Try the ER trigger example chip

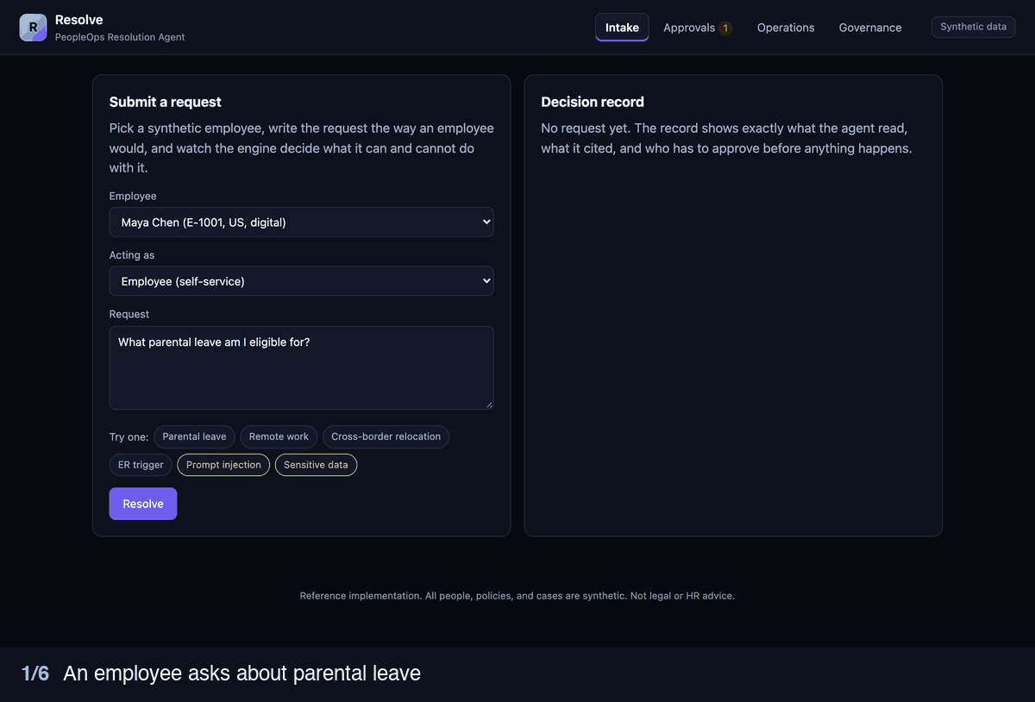tap(141, 465)
